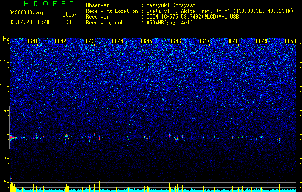Click the 0.6 kHz frequency label
The image size is (302, 192).
click(4, 182)
